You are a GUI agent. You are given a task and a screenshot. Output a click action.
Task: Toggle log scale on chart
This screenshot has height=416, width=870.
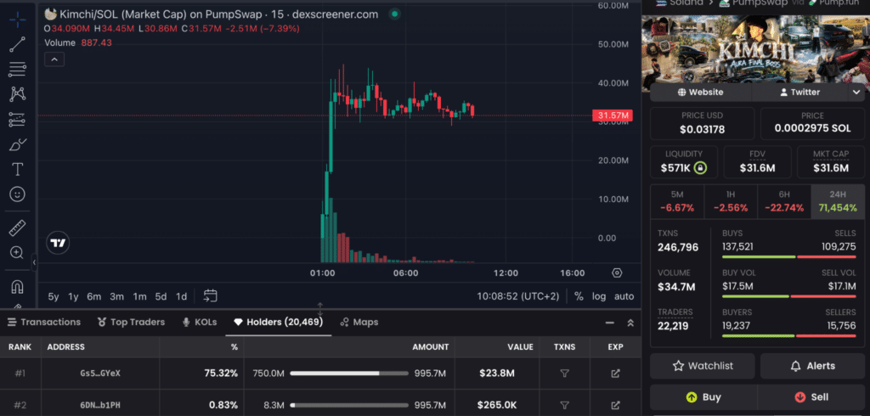click(599, 296)
